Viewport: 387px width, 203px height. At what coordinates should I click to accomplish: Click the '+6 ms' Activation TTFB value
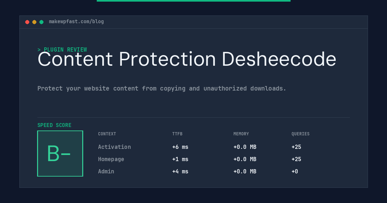180,147
